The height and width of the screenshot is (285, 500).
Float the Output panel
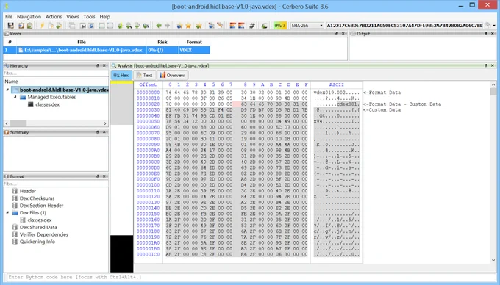(486, 34)
